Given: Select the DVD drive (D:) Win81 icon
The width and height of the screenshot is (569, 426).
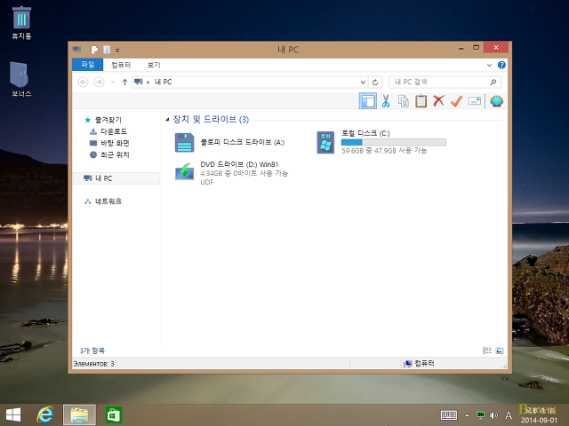Looking at the screenshot, I should coord(184,171).
